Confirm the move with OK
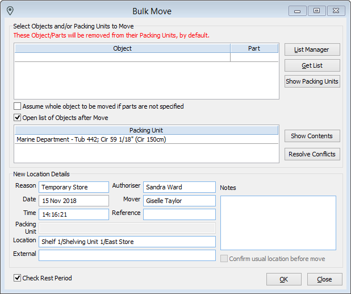This screenshot has width=351, height=294. coord(283,279)
